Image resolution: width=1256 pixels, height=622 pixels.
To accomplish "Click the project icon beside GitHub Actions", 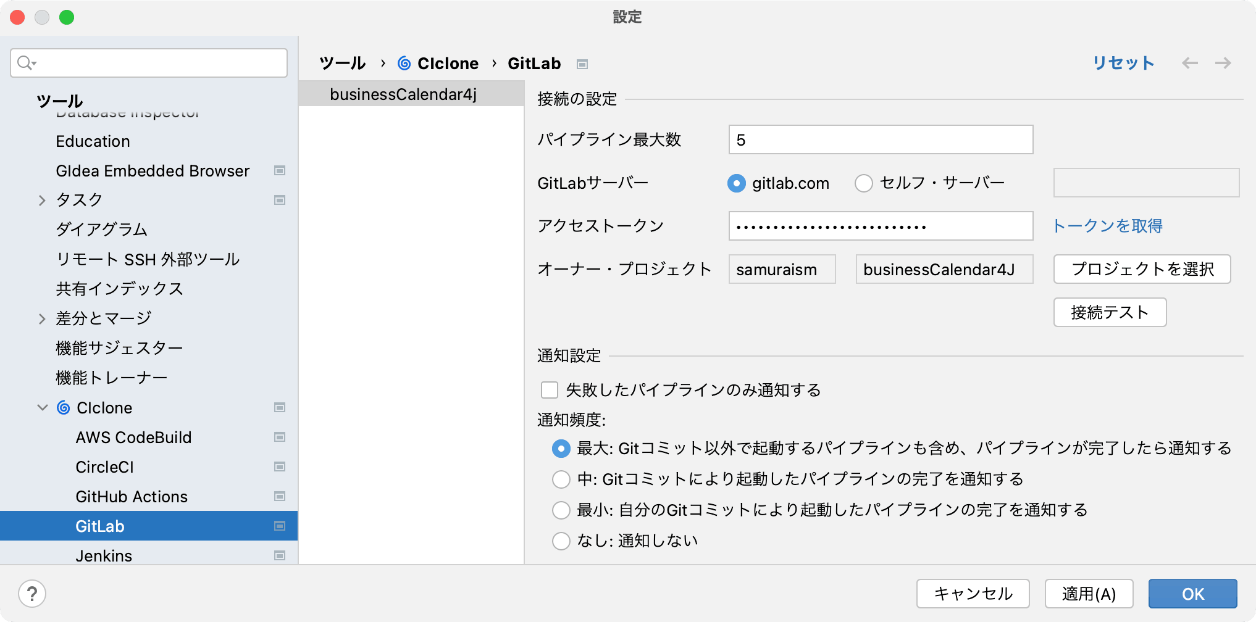I will [x=280, y=496].
